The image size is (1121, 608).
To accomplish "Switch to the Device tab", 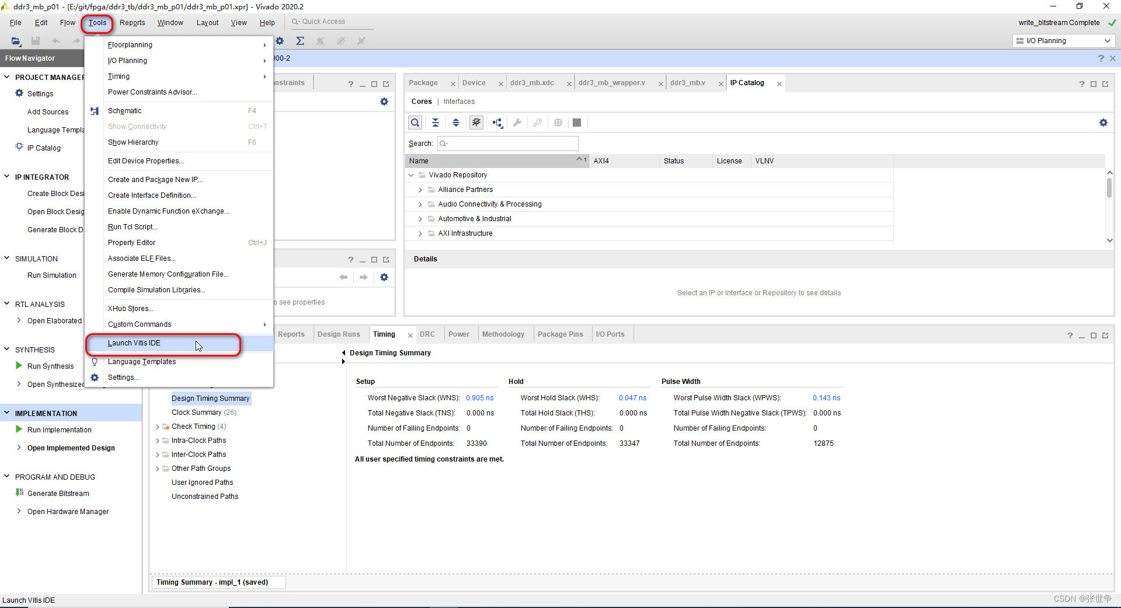I will click(x=474, y=83).
